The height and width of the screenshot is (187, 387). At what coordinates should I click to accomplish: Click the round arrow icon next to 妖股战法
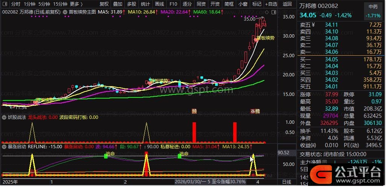[5, 117]
